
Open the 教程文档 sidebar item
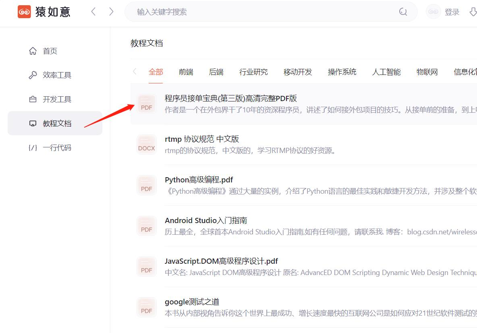(x=55, y=123)
